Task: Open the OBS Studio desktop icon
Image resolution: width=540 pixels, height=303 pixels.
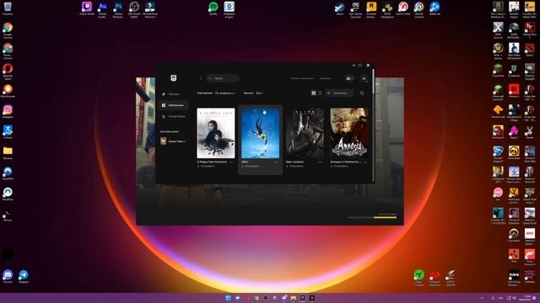Action: [x=134, y=9]
